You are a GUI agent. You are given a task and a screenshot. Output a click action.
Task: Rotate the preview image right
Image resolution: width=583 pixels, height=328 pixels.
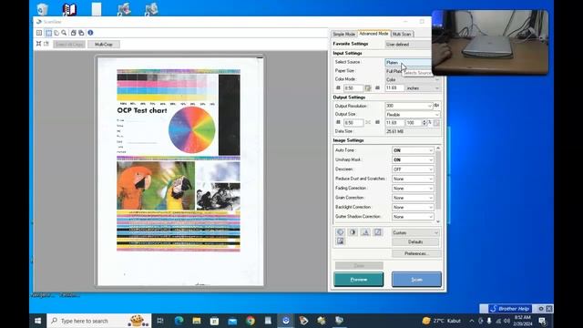click(x=81, y=33)
